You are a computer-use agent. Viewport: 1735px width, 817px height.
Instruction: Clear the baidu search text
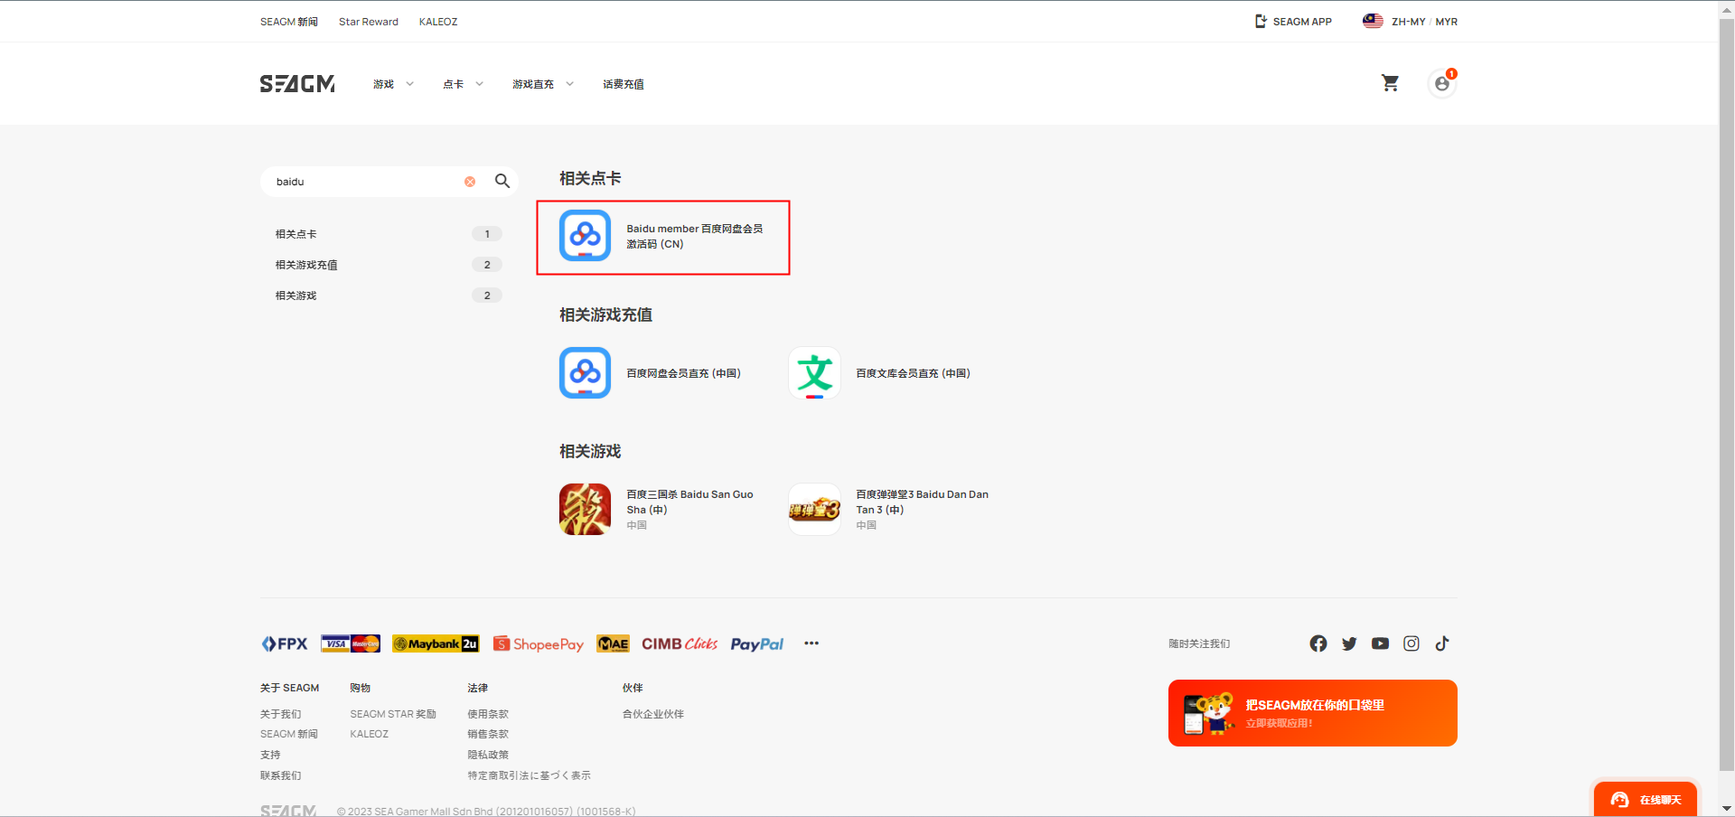[470, 182]
